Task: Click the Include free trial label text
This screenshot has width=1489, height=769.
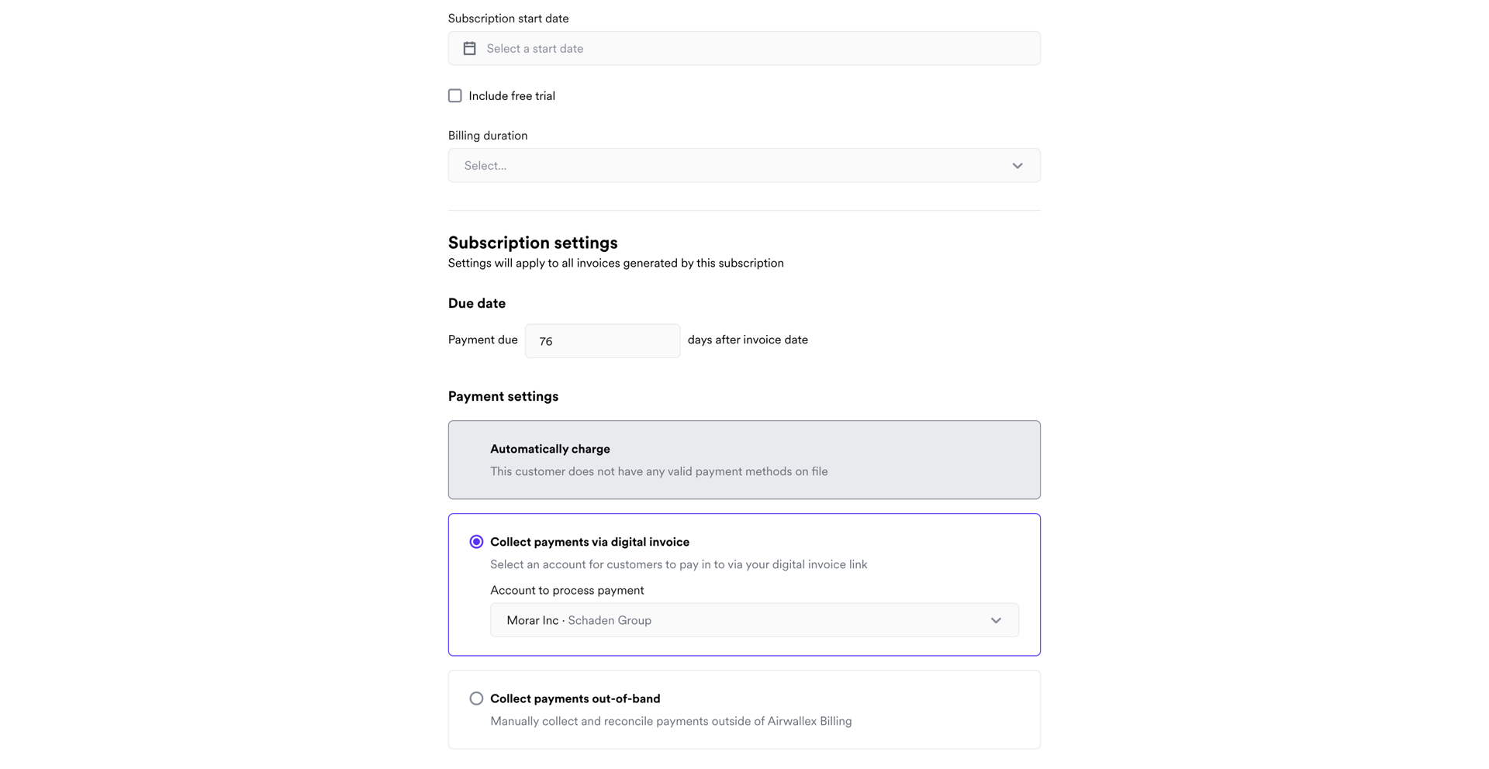Action: pos(513,95)
